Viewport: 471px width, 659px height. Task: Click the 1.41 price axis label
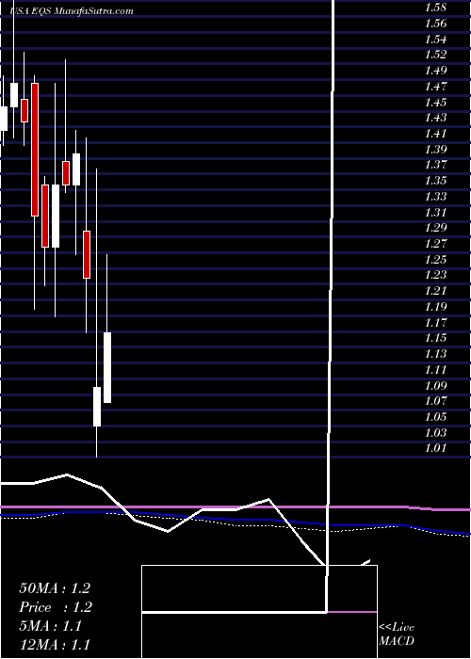[435, 134]
